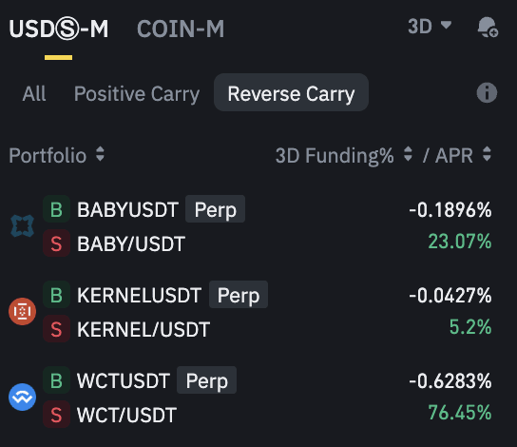517x447 pixels.
Task: Open the BABYUSDT Perp contract
Action: 161,209
